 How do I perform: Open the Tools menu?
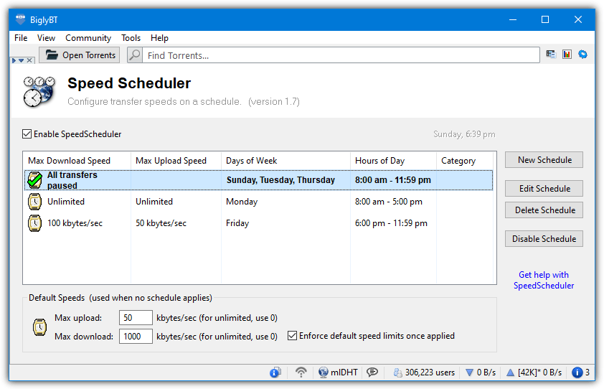point(131,38)
